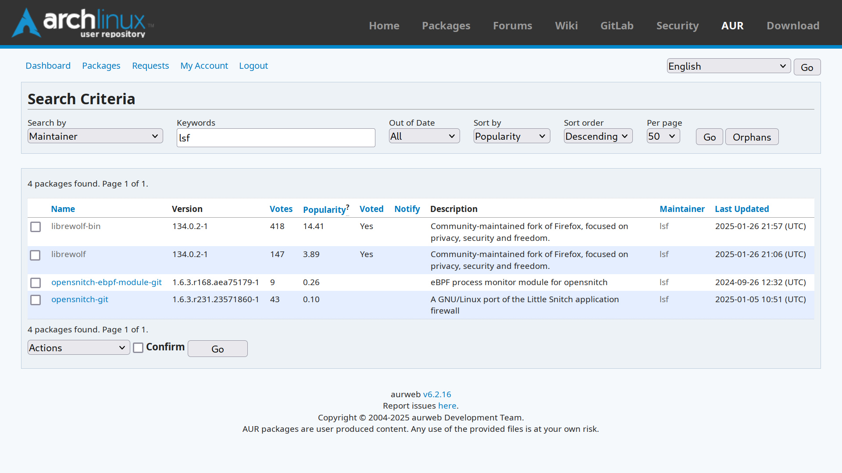Check the opensnitch-ebpf-module-git checkbox
The image size is (842, 473).
pos(36,283)
